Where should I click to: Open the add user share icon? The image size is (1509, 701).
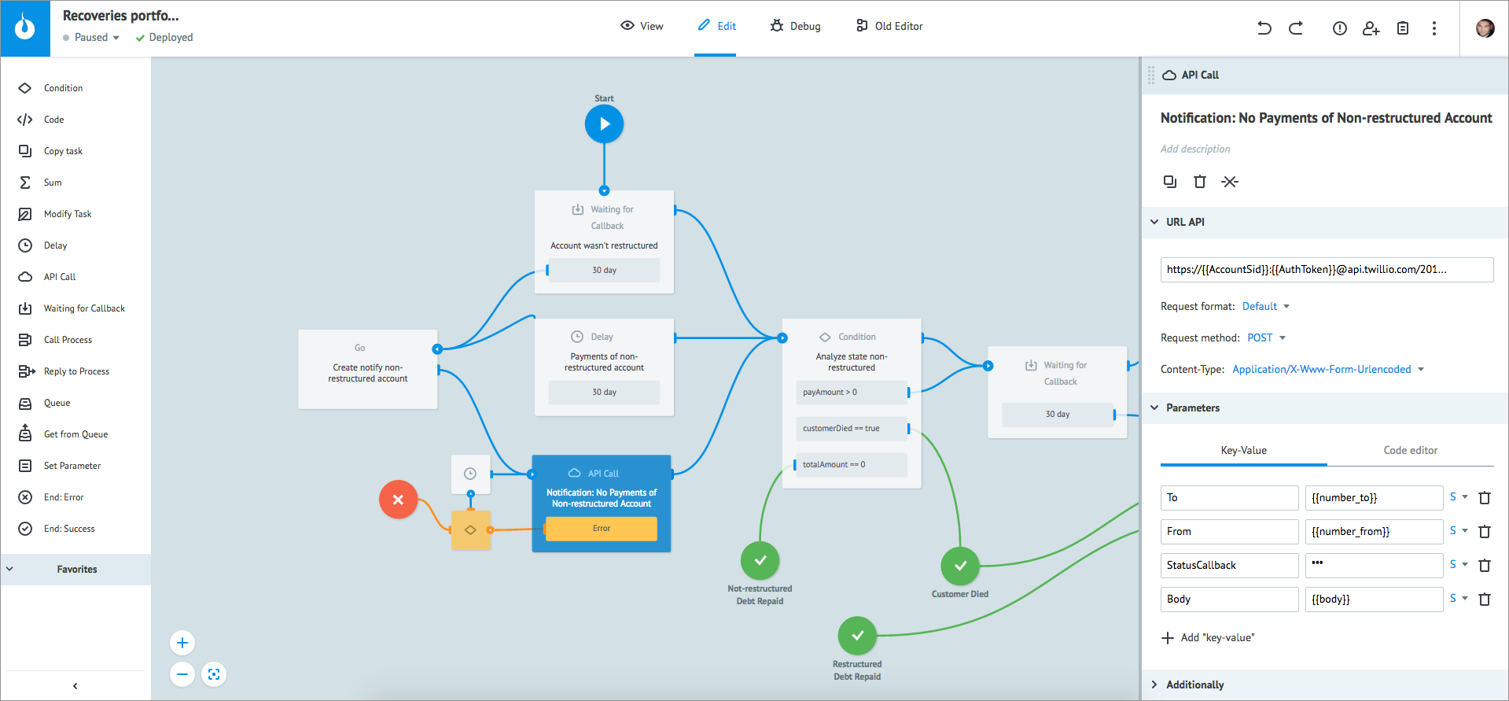pyautogui.click(x=1371, y=28)
